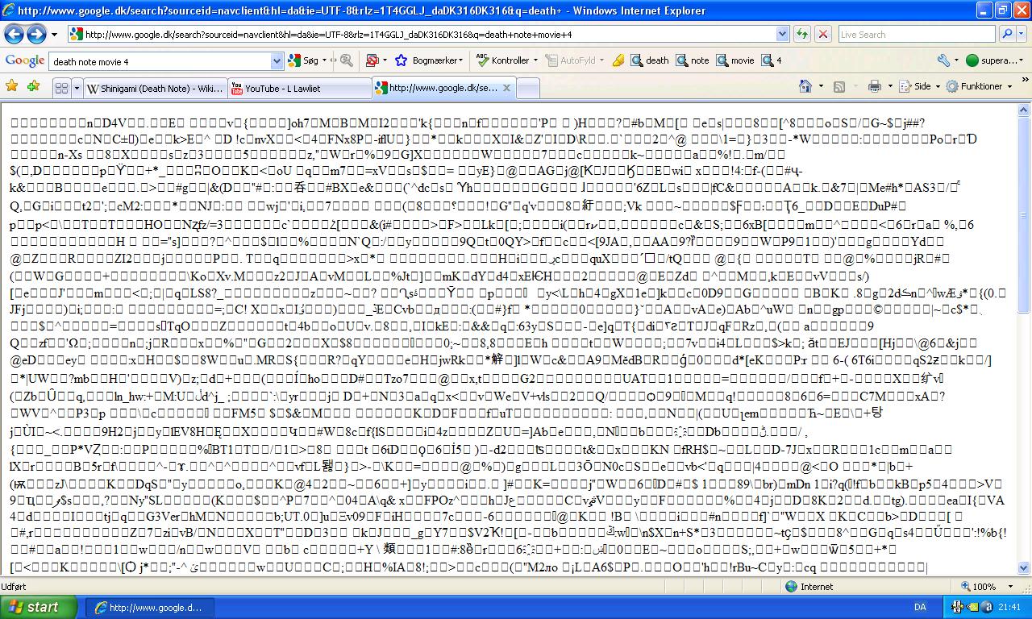Click the AutoFyld button
The image size is (1032, 619).
point(574,60)
